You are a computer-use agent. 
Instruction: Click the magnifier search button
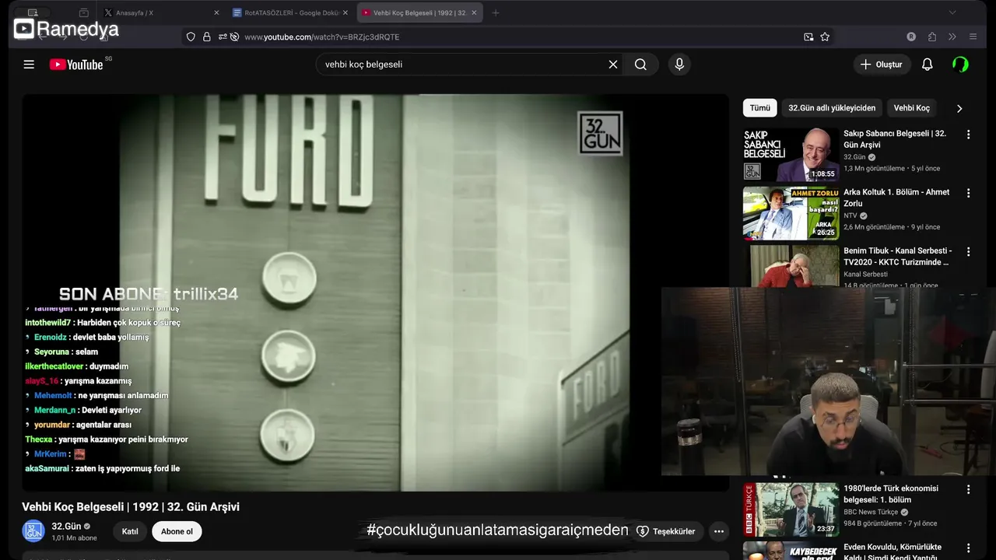640,65
